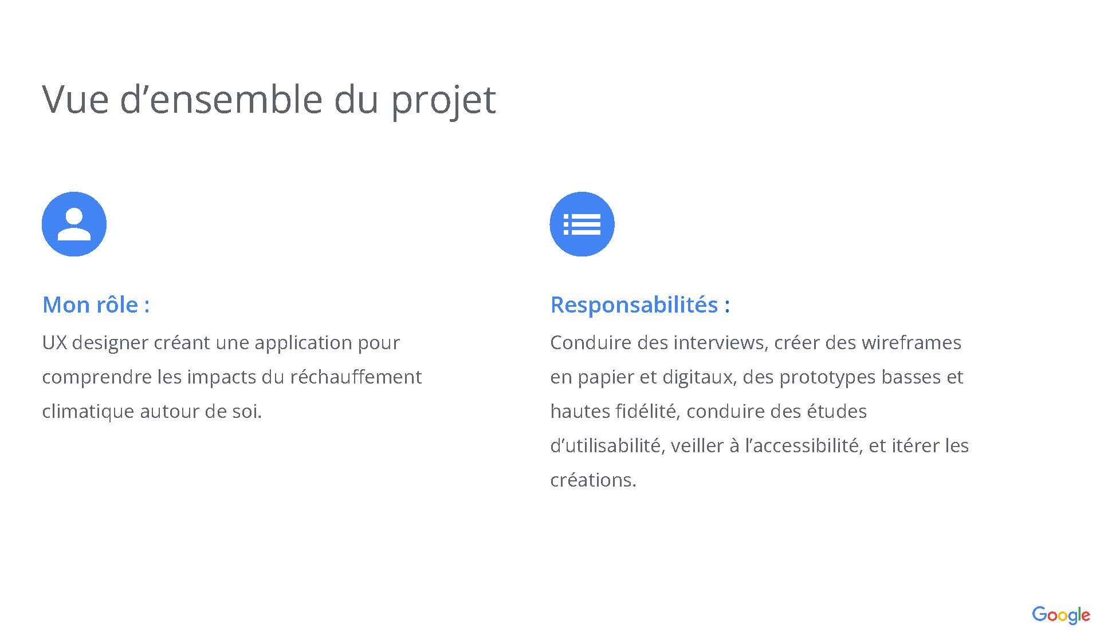Click the word 'réchauffement' in the role text
Image resolution: width=1100 pixels, height=644 pixels.
click(356, 377)
